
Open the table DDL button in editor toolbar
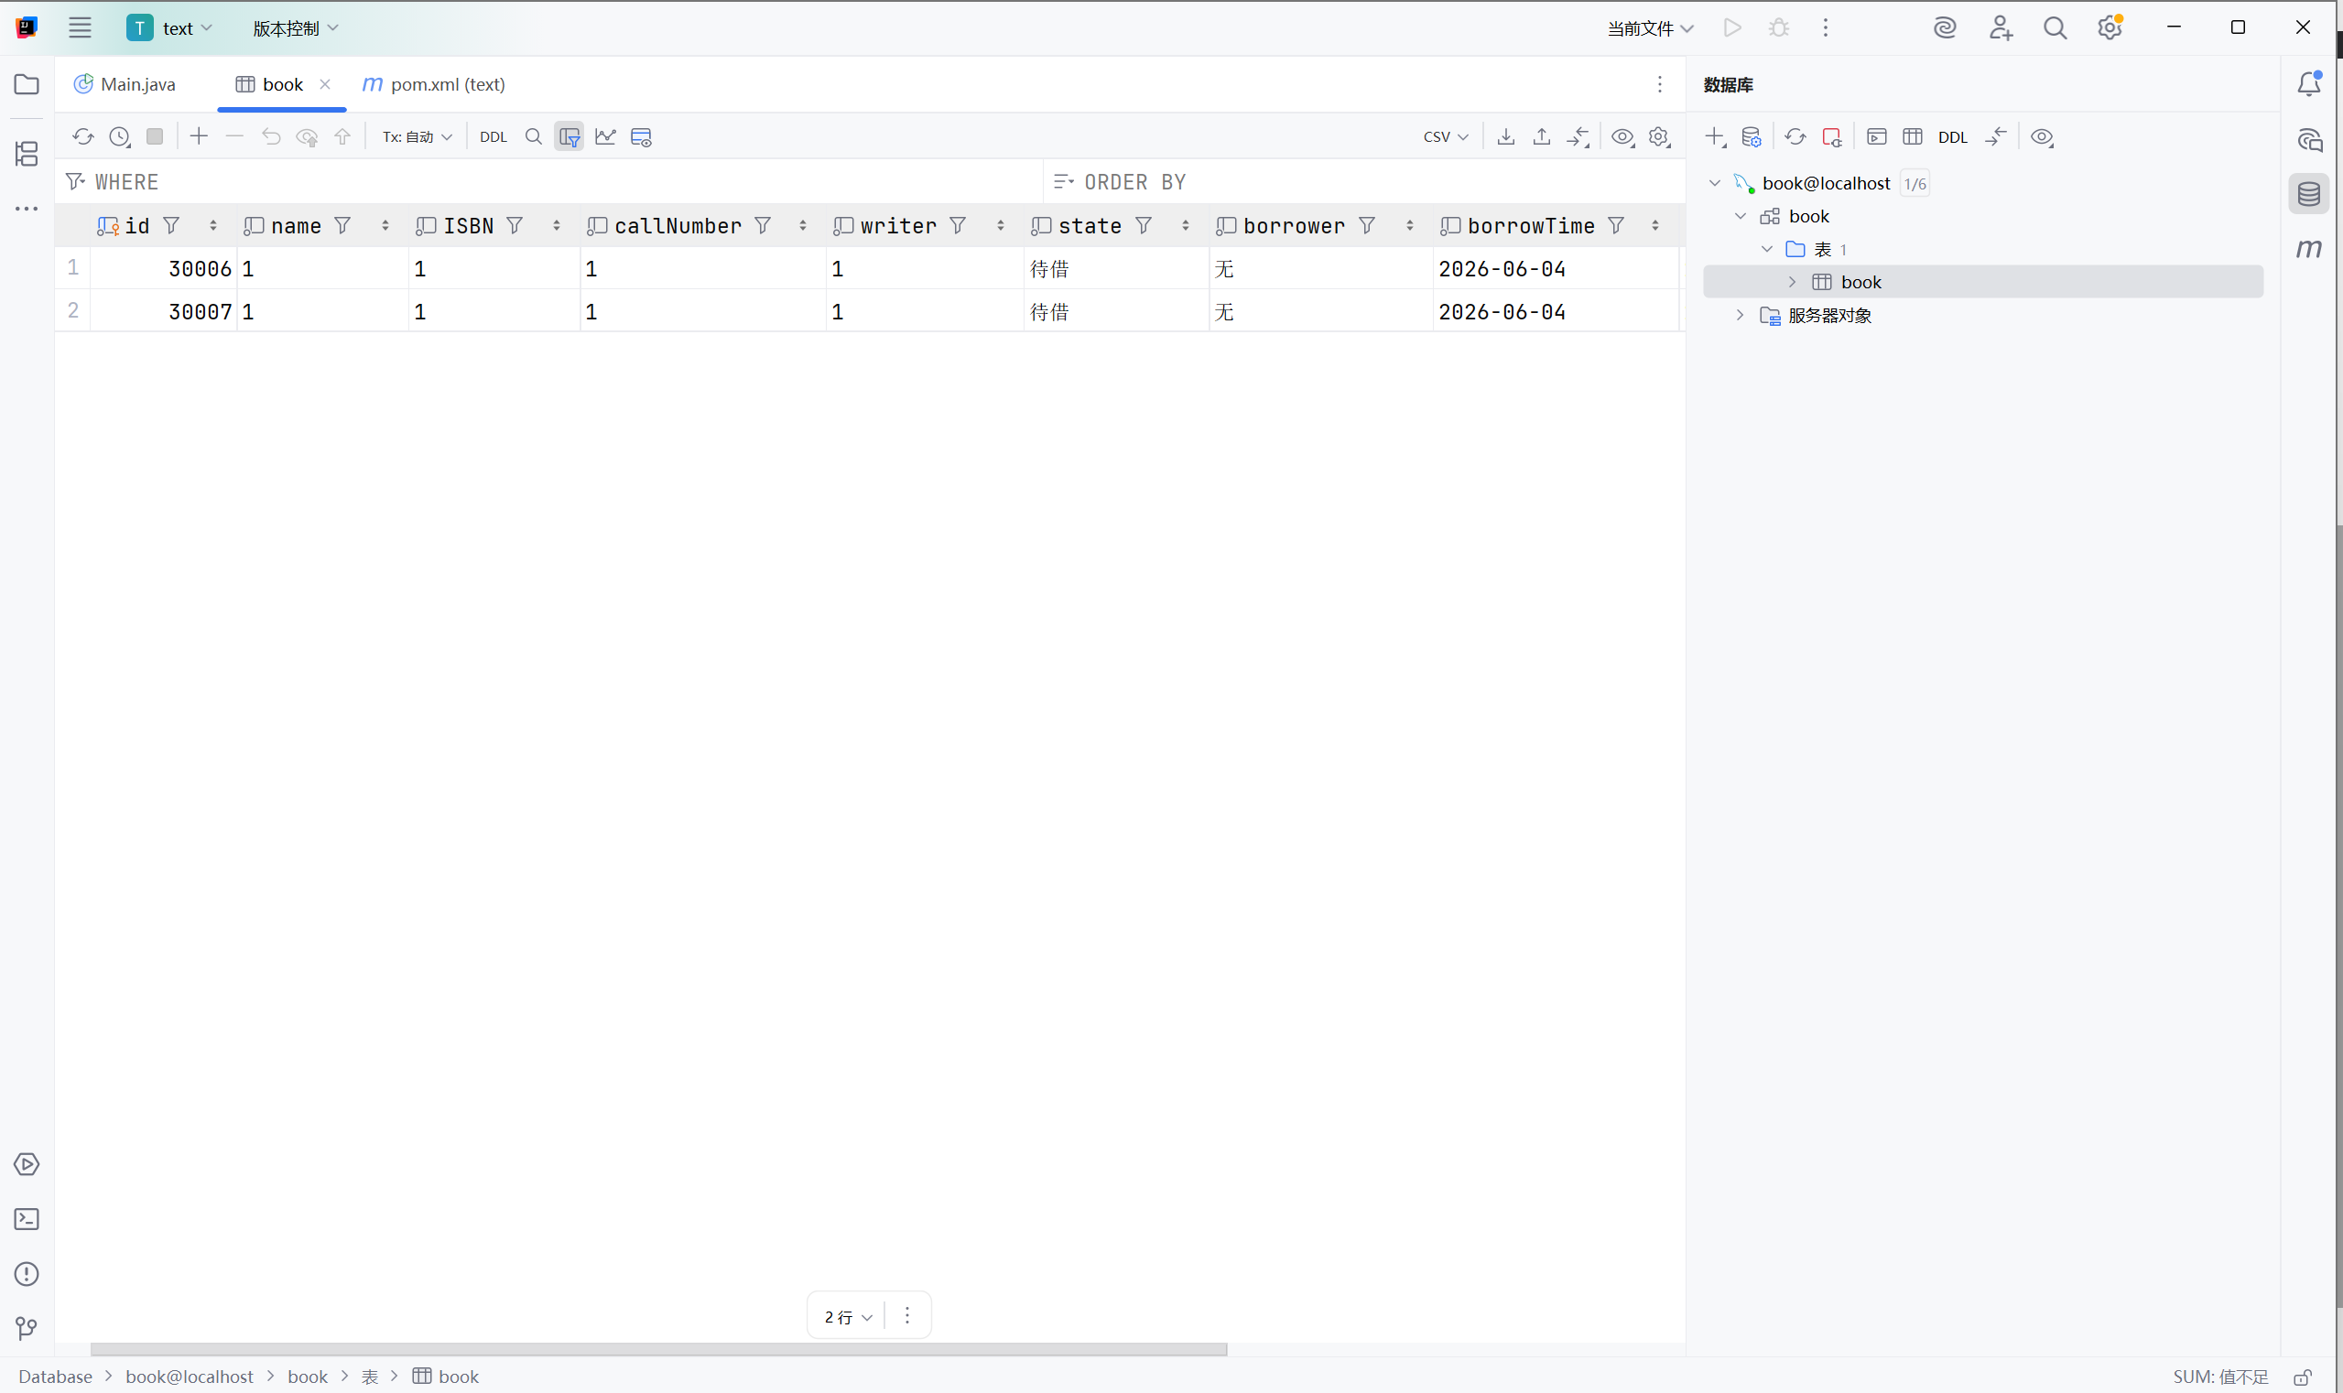pyautogui.click(x=493, y=137)
